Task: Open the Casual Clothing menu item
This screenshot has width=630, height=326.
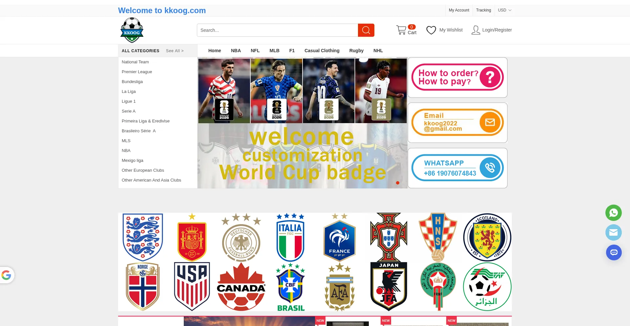Action: click(x=322, y=51)
